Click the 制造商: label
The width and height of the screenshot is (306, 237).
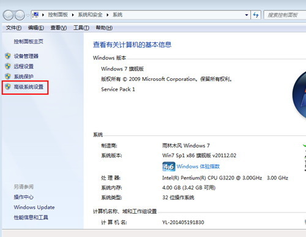pos(109,146)
